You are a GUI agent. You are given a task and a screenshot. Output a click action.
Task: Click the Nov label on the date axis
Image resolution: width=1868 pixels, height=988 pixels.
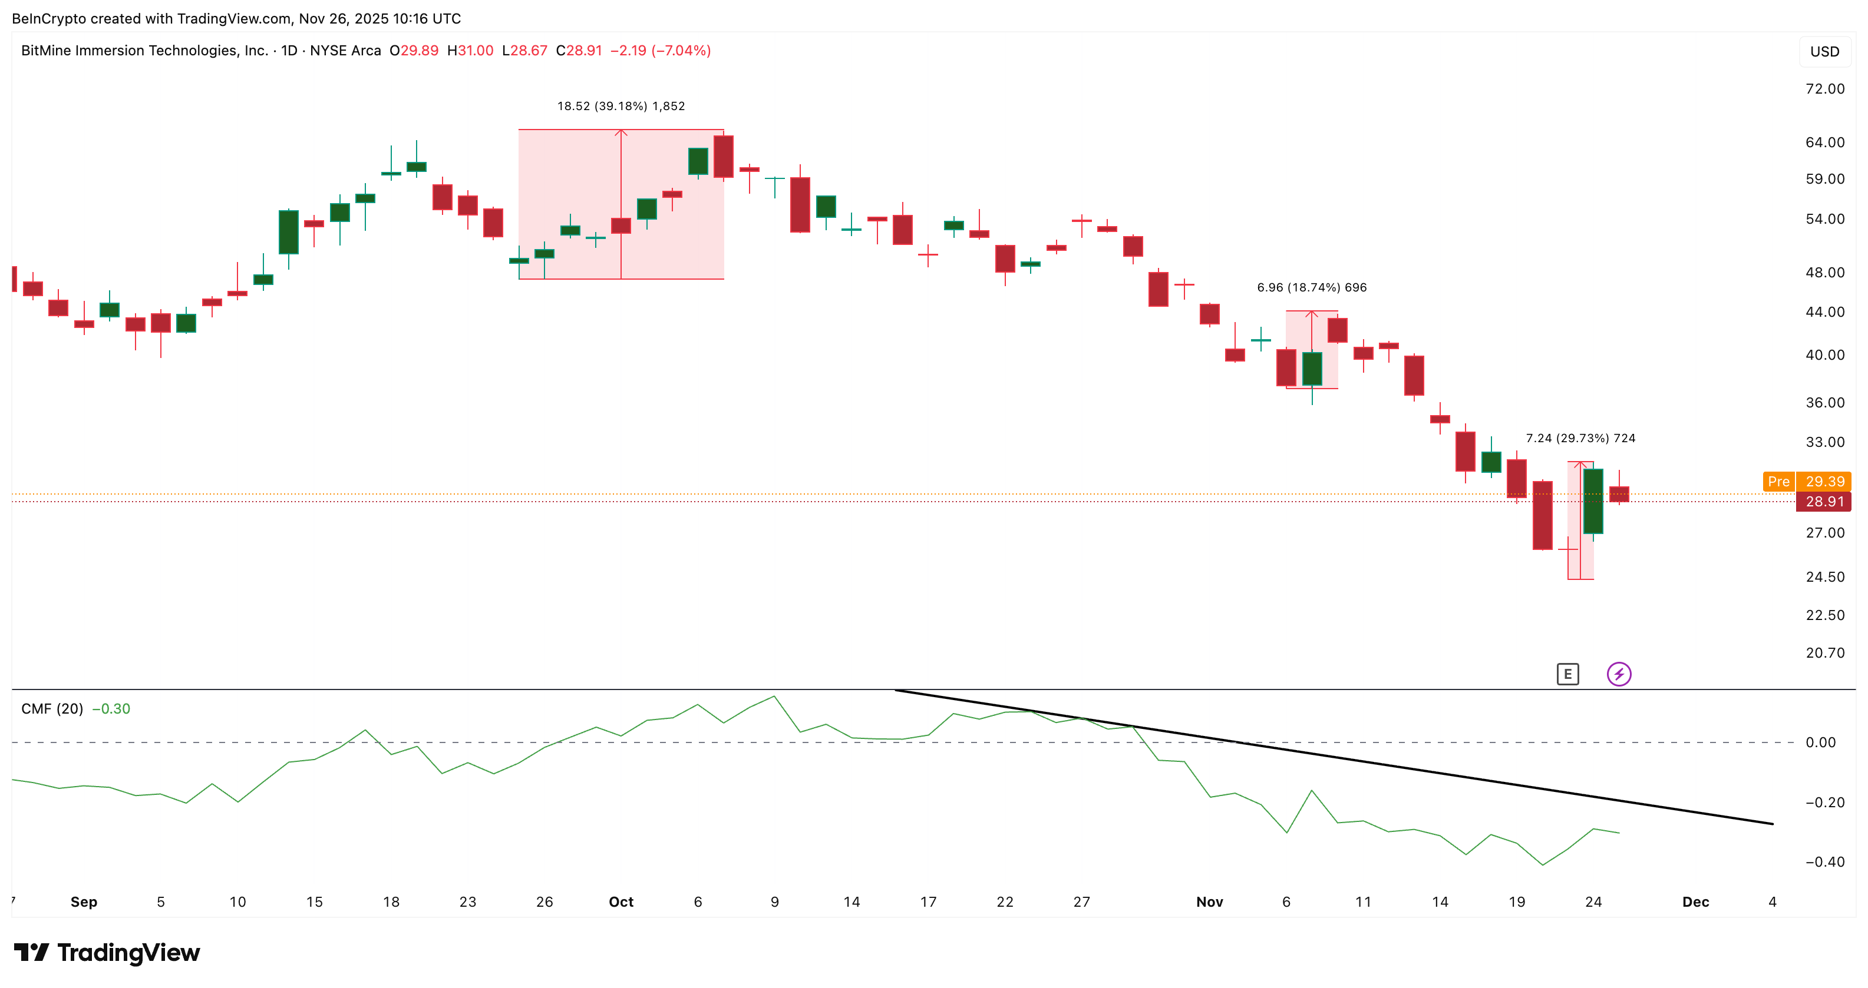1210,902
